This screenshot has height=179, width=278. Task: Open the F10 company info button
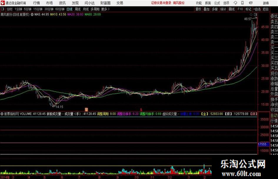coord(240,9)
